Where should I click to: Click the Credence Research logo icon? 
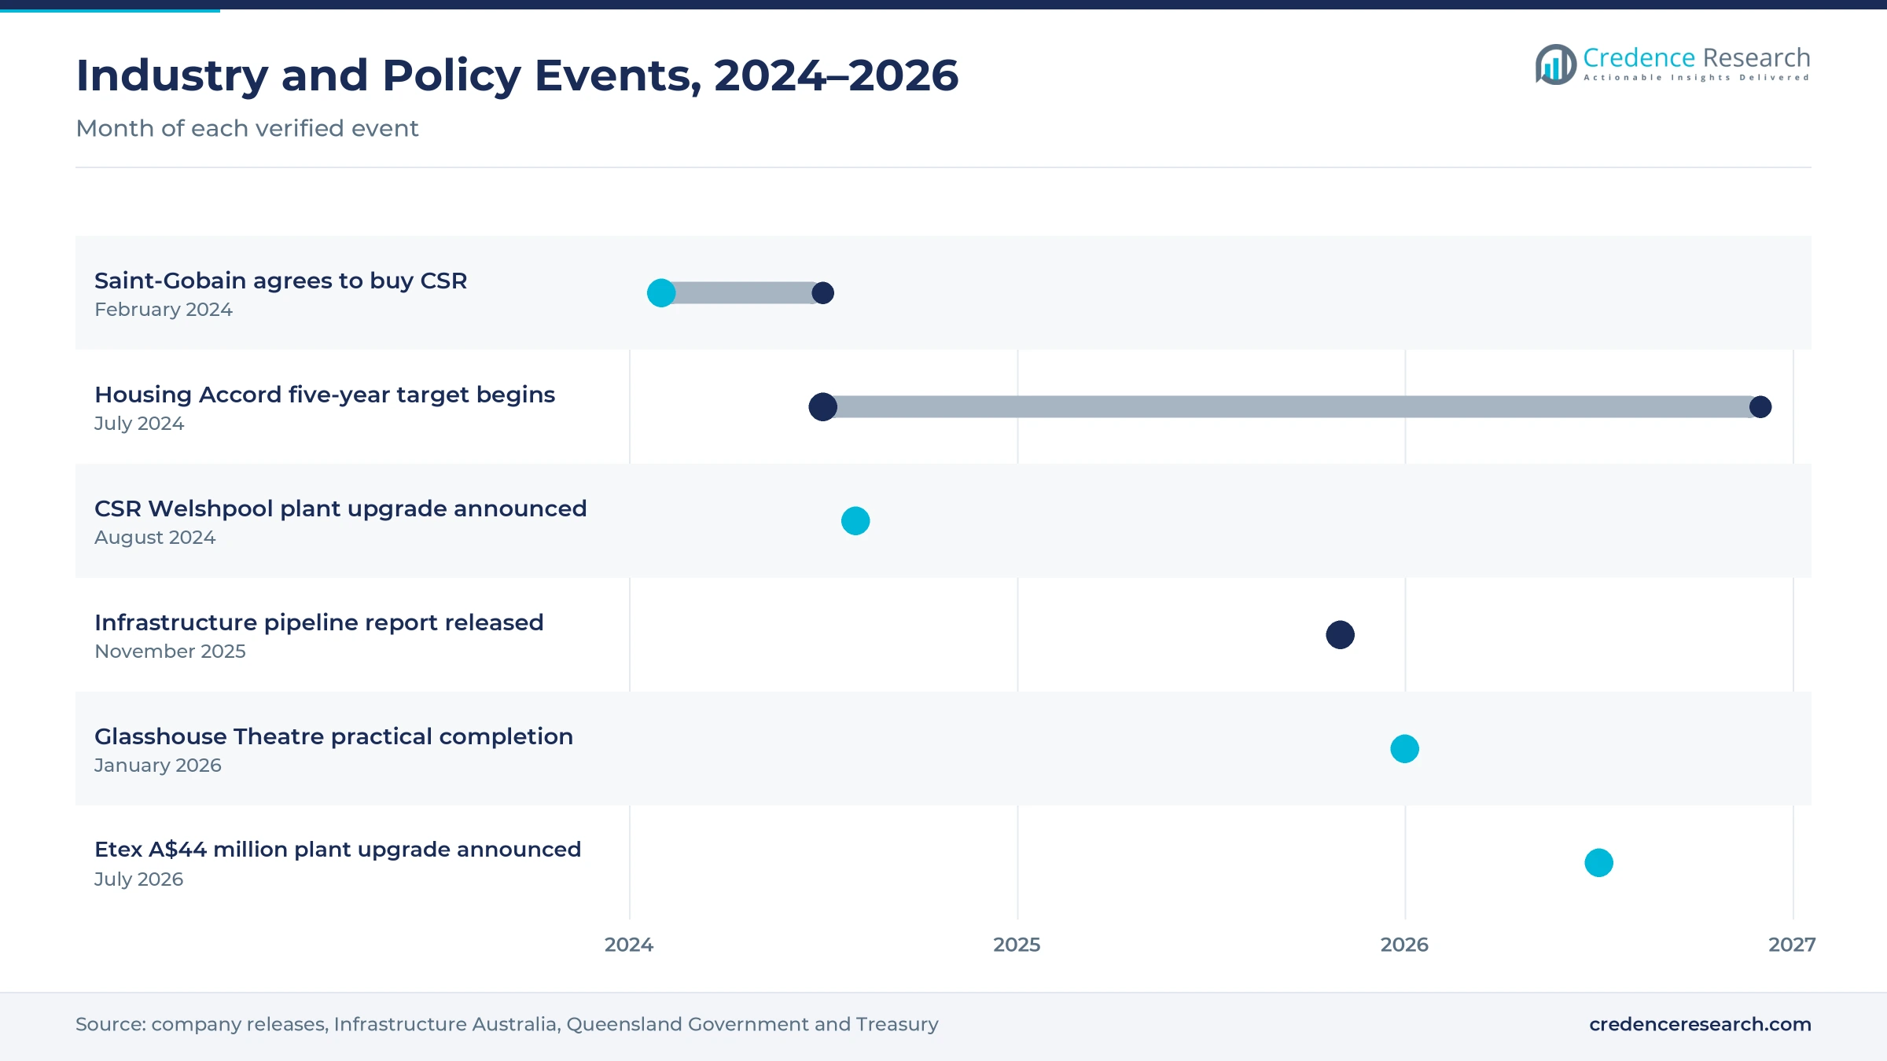point(1556,64)
